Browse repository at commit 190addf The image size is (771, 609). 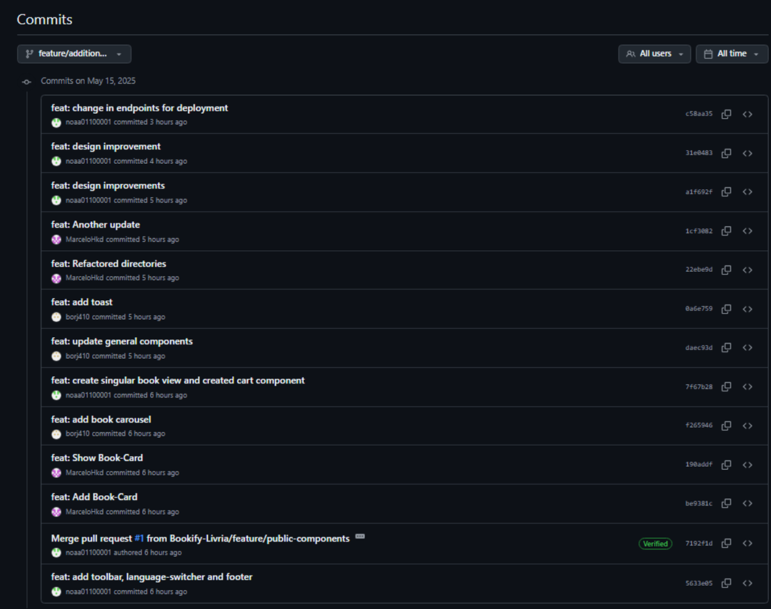747,465
